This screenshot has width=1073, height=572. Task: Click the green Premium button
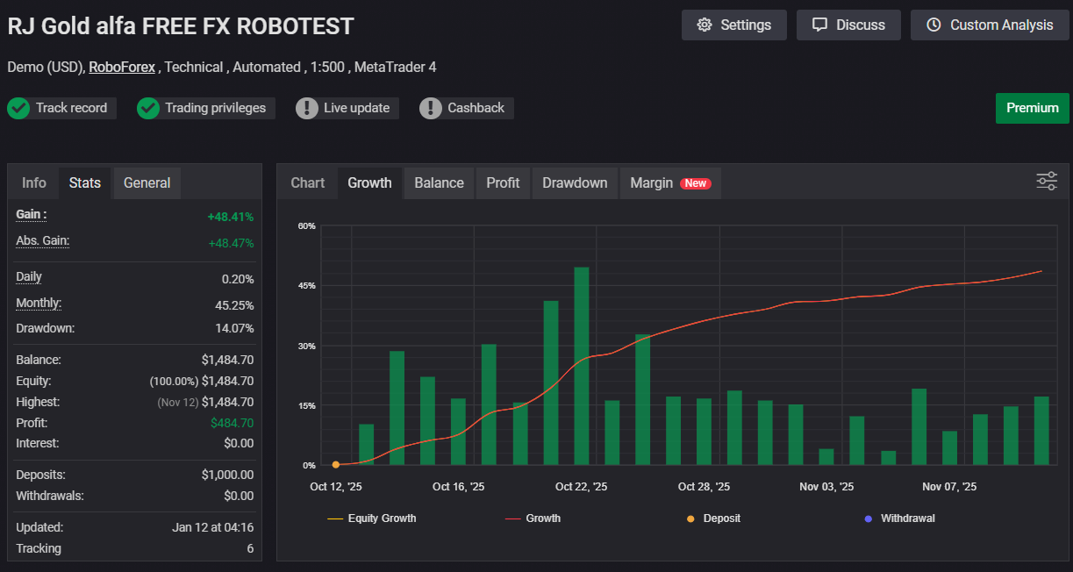(1032, 108)
